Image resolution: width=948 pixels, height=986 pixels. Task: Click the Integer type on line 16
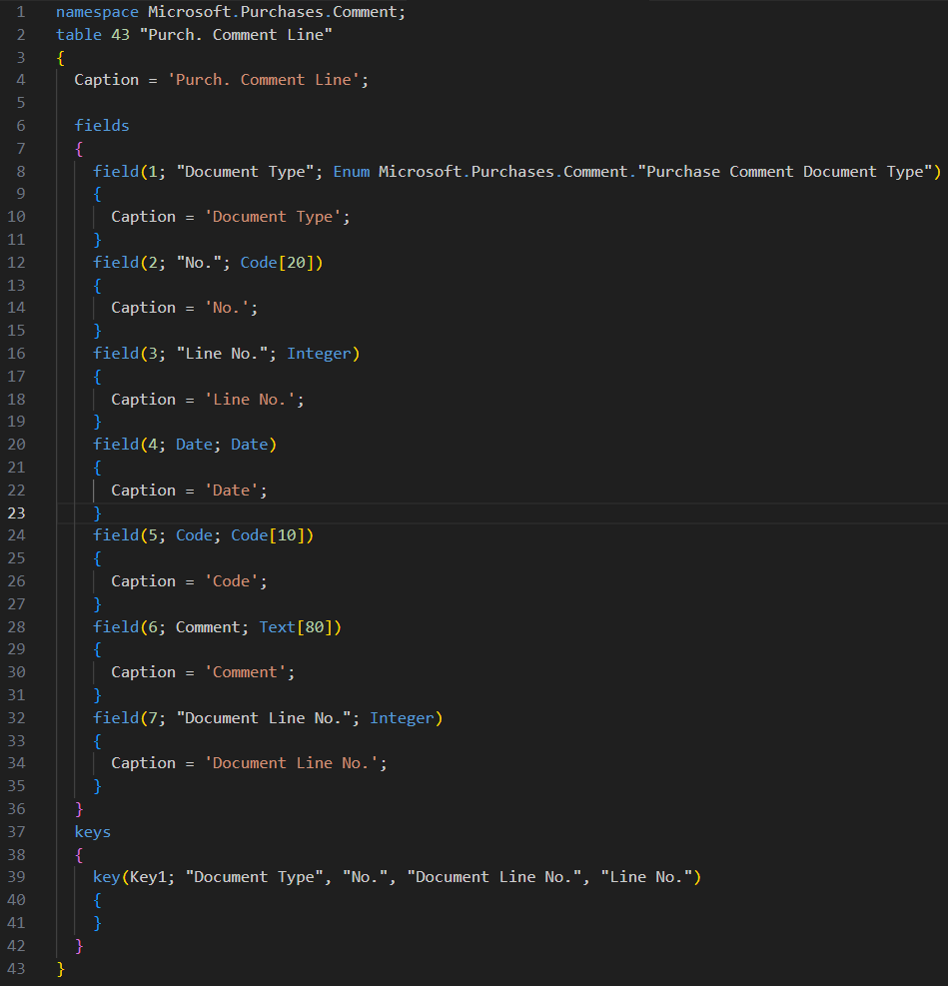[x=319, y=353]
